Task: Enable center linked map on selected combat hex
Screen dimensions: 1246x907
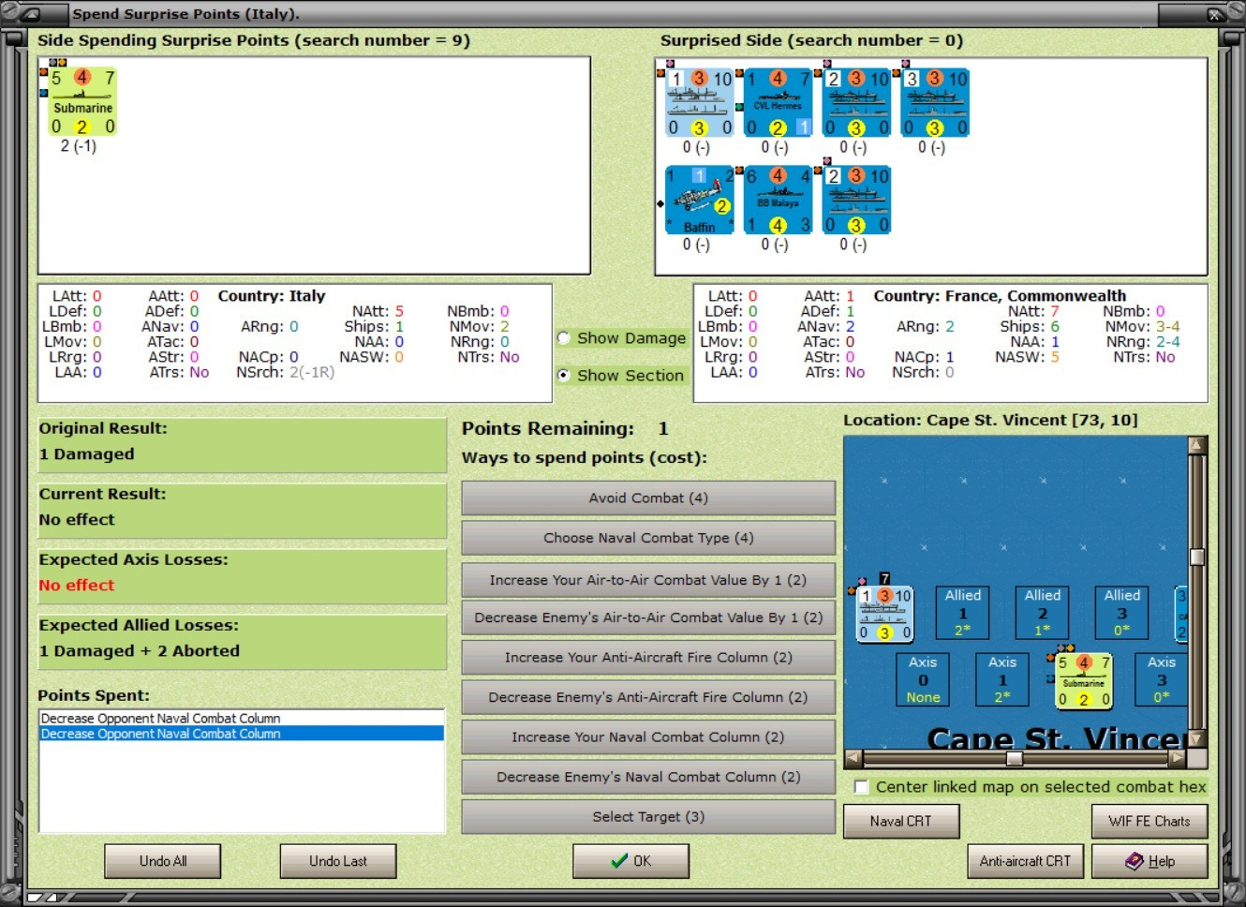Action: point(862,787)
